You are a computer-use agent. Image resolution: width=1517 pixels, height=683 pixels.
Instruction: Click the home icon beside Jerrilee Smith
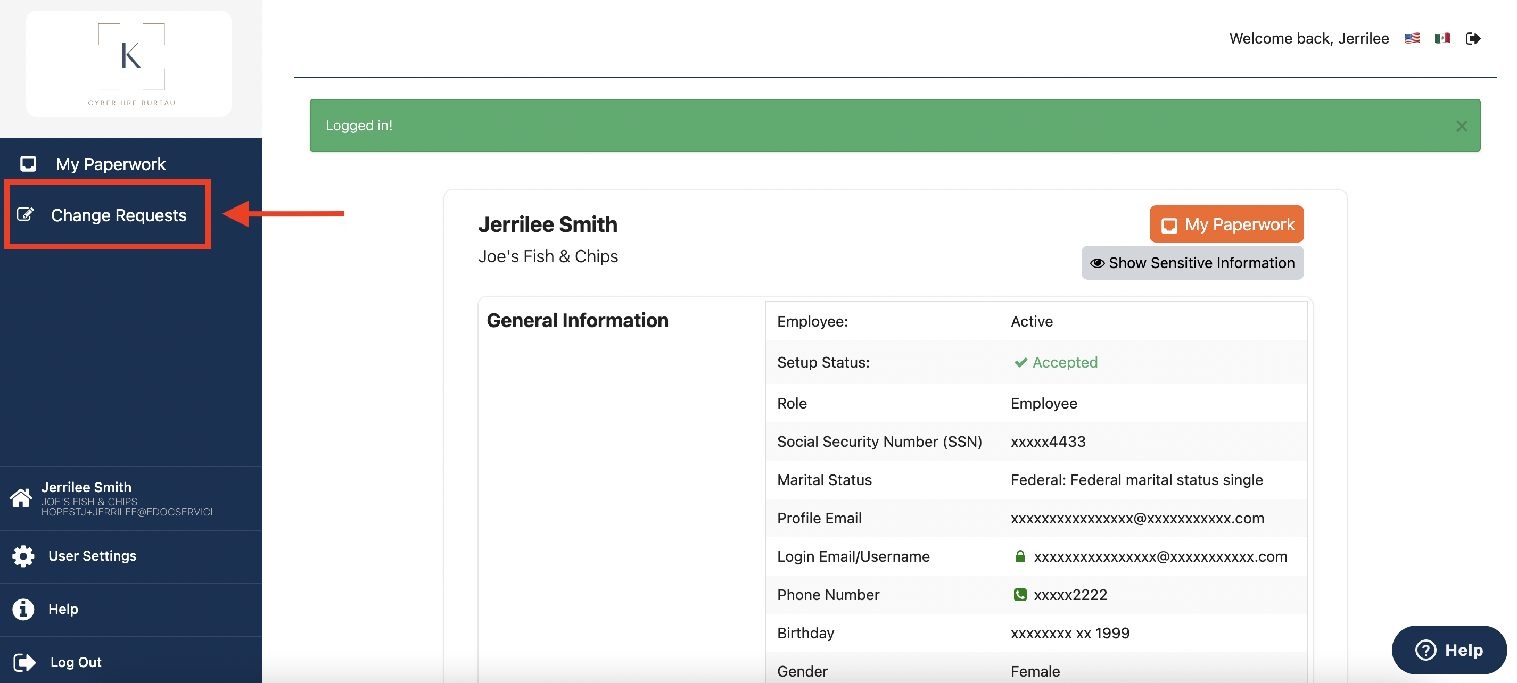(x=21, y=498)
